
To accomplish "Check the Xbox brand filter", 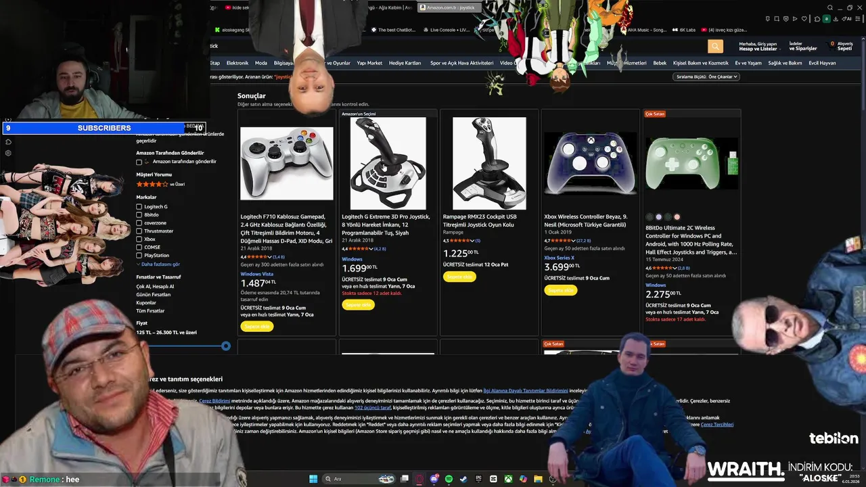I will [139, 239].
